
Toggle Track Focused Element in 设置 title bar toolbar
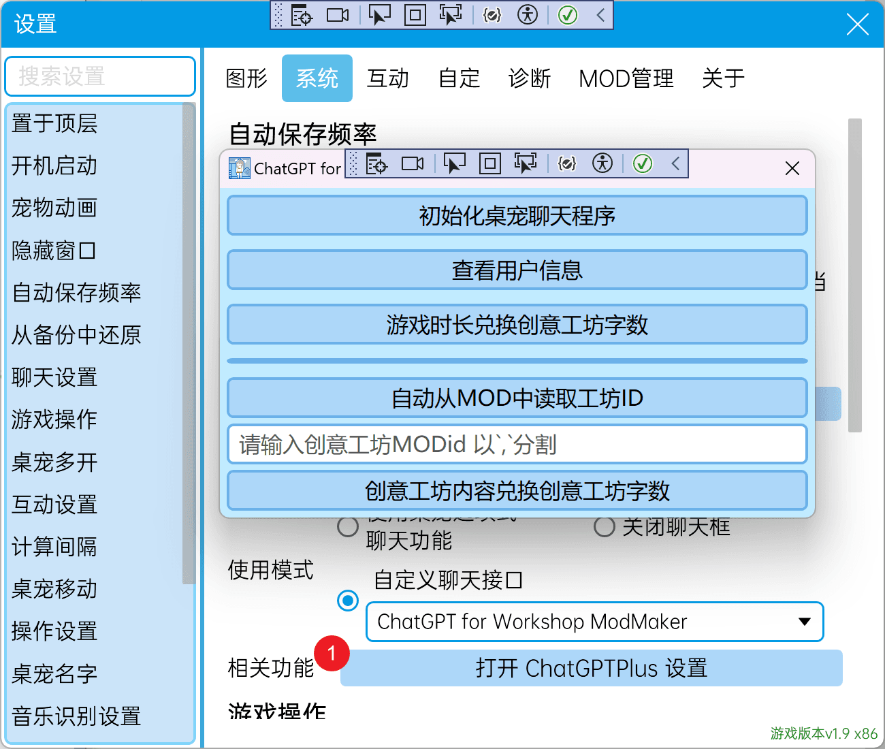tap(450, 15)
